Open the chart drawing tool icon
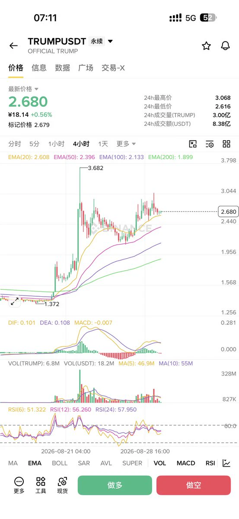Viewport: 239px width, 519px height. (193, 144)
